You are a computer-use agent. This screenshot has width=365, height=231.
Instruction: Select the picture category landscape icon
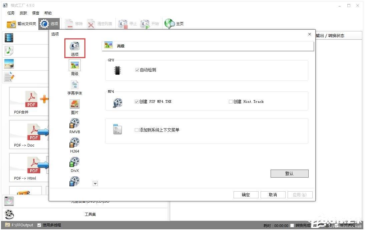coord(9,63)
